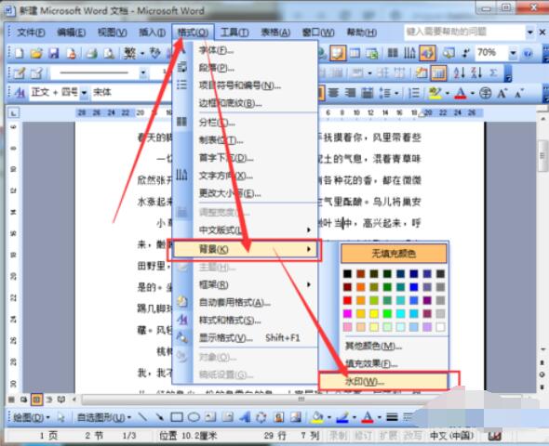The height and width of the screenshot is (446, 549).
Task: Click the Sort Descending icon
Action: tap(476, 72)
